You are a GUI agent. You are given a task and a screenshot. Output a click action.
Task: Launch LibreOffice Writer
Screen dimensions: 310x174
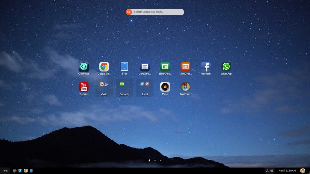(x=144, y=66)
